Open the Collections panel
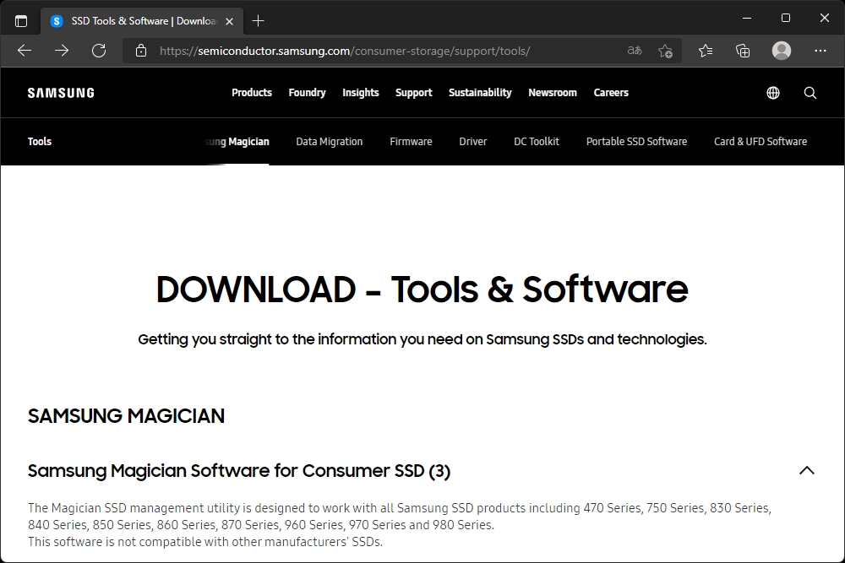Screen dimensions: 845x563 pyautogui.click(x=743, y=51)
